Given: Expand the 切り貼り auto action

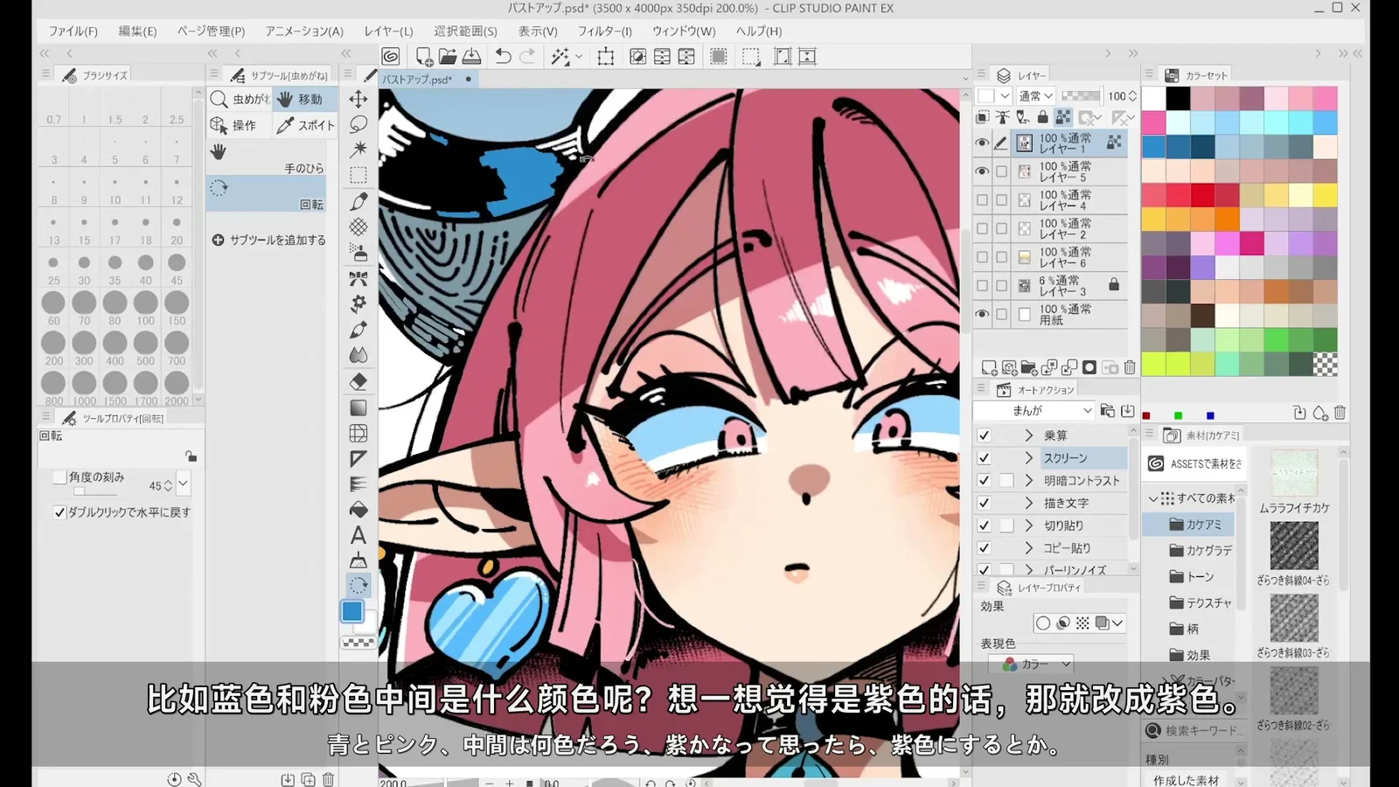Looking at the screenshot, I should (1028, 526).
